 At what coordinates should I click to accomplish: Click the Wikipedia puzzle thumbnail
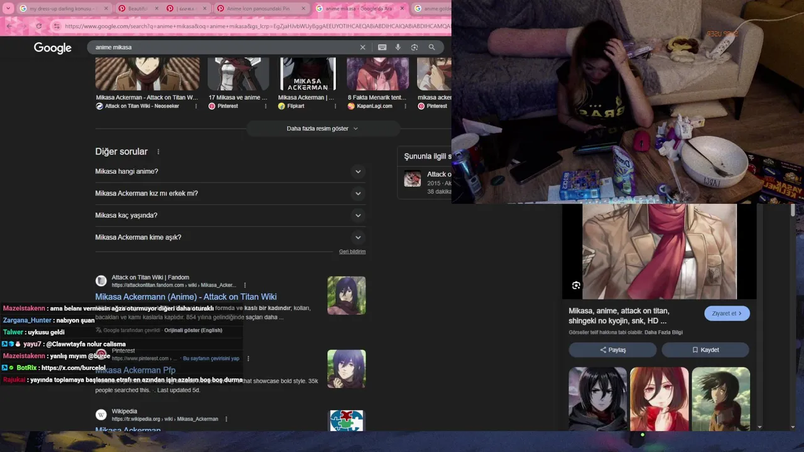pos(347,421)
